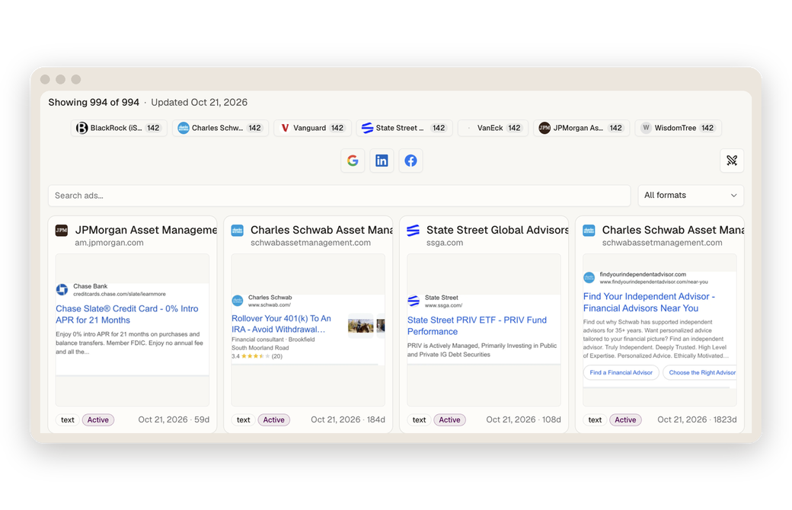Click Find a Financial Advisor button
The image size is (792, 510).
[621, 373]
